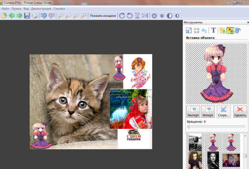Select the rightmost anime girl thumbnail
This screenshot has width=249, height=169.
coord(231,142)
